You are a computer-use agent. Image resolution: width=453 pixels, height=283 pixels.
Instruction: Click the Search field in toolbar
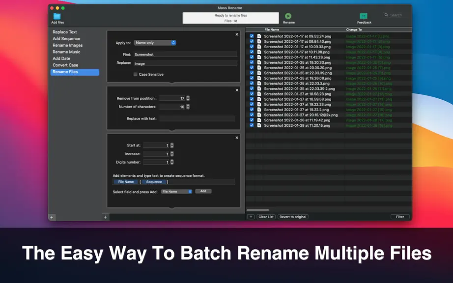[396, 15]
